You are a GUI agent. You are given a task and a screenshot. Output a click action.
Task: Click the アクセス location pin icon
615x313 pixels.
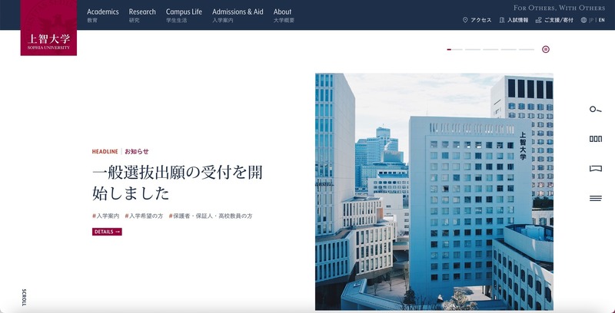465,21
